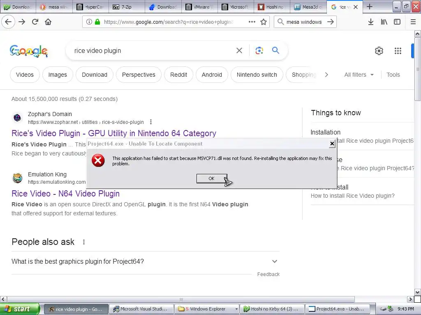Open the search Tools option

(x=393, y=75)
